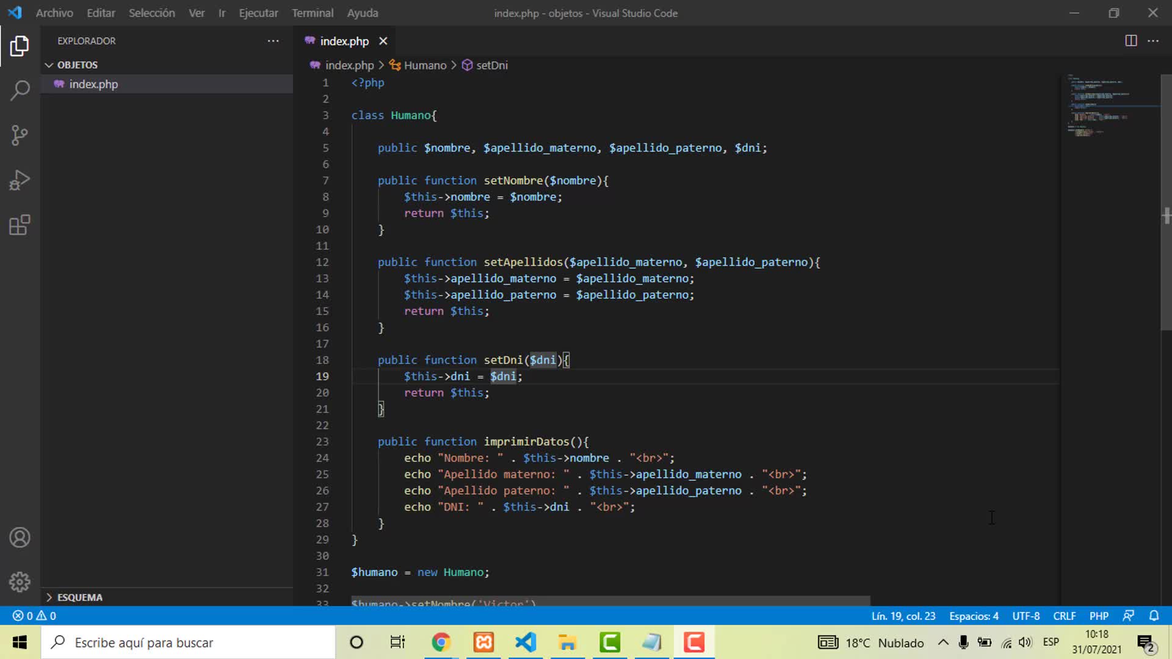Click the setDni function name on line 18
The height and width of the screenshot is (659, 1172).
(504, 360)
